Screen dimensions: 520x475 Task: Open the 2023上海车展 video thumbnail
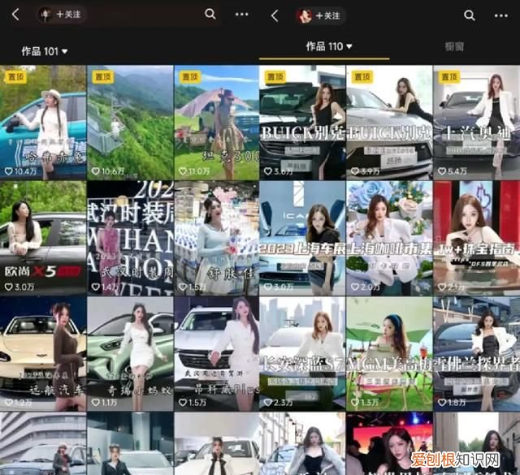[302, 239]
